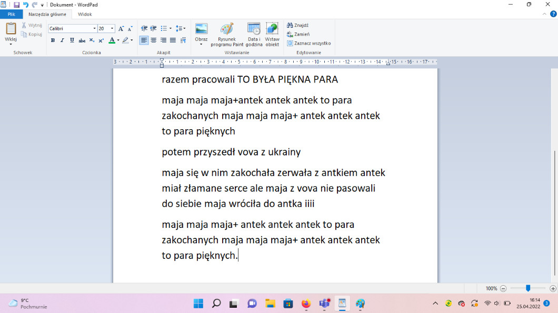This screenshot has width=558, height=313.
Task: Switch to the Widok tab
Action: coord(85,15)
